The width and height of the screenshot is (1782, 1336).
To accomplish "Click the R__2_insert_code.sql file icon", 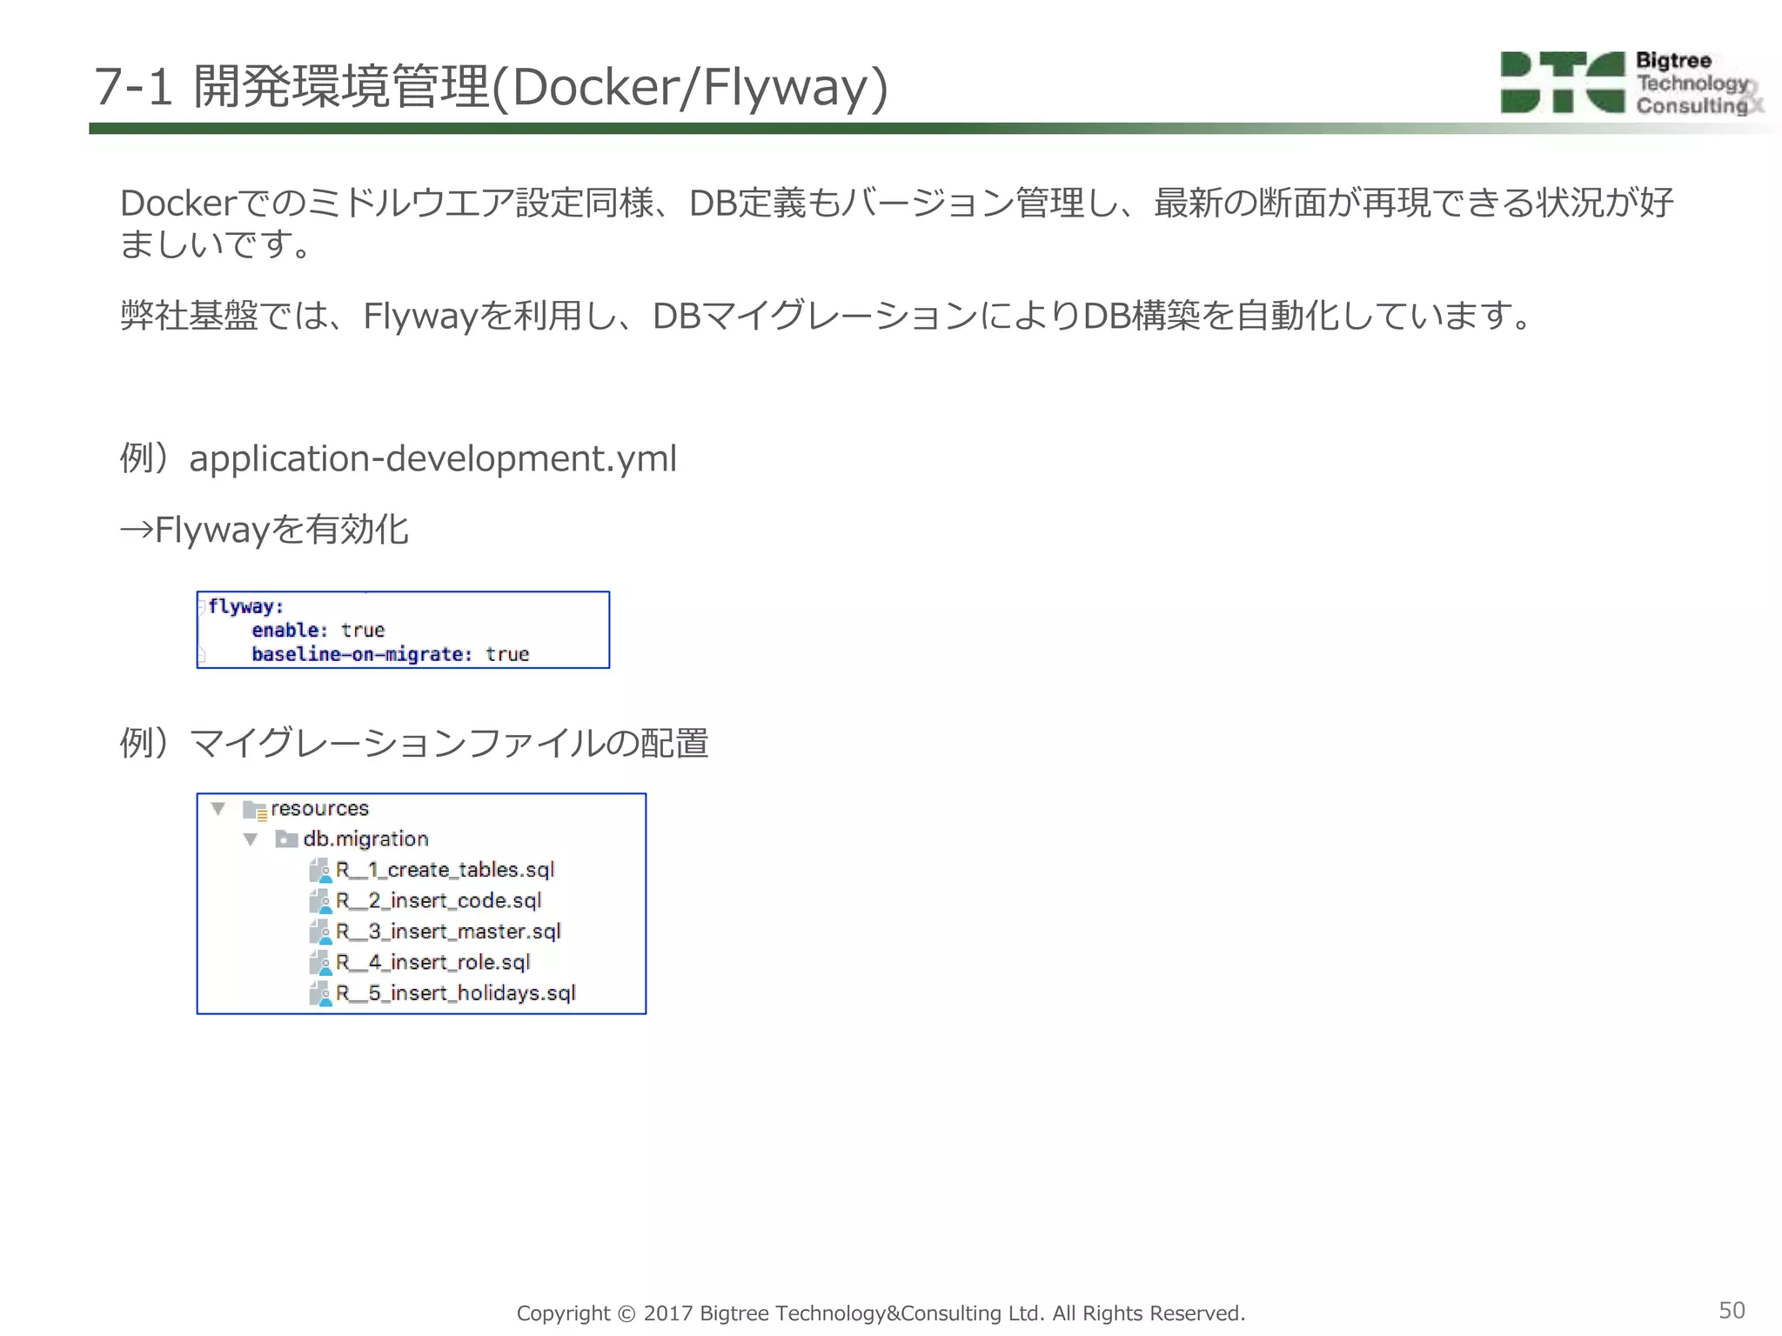I will click(x=320, y=901).
